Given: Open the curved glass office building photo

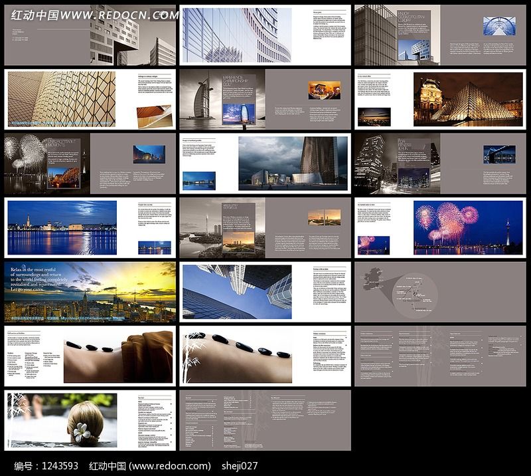Looking at the screenshot, I should (x=237, y=35).
